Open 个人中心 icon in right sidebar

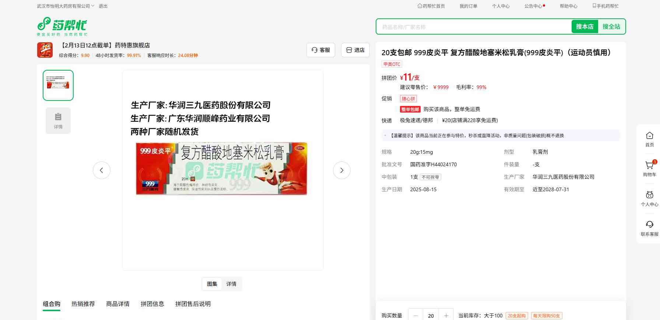649,196
